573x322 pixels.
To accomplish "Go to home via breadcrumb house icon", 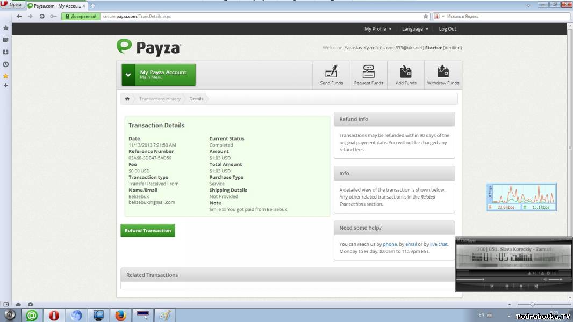I will click(127, 99).
